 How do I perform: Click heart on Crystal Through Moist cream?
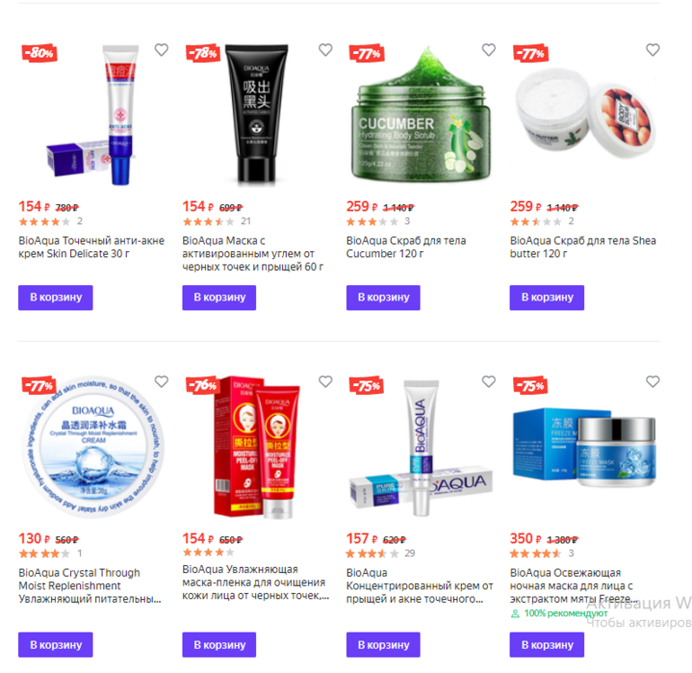point(162,381)
